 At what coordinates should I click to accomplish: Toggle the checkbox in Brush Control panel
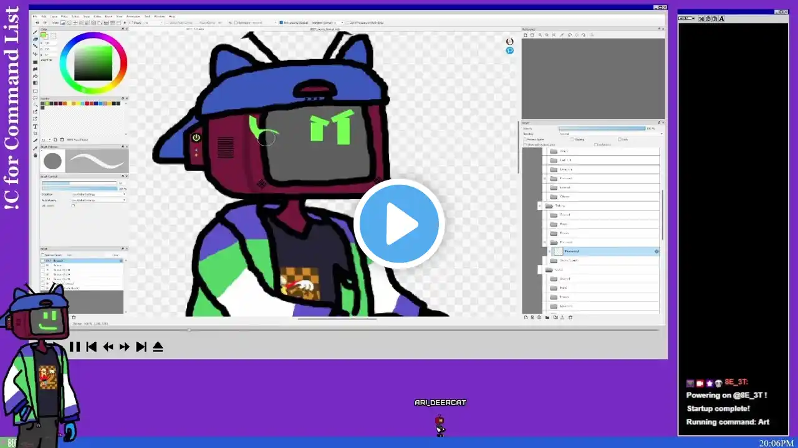(x=73, y=206)
